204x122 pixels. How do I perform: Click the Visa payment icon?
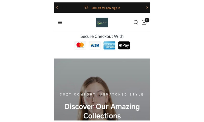(x=95, y=45)
